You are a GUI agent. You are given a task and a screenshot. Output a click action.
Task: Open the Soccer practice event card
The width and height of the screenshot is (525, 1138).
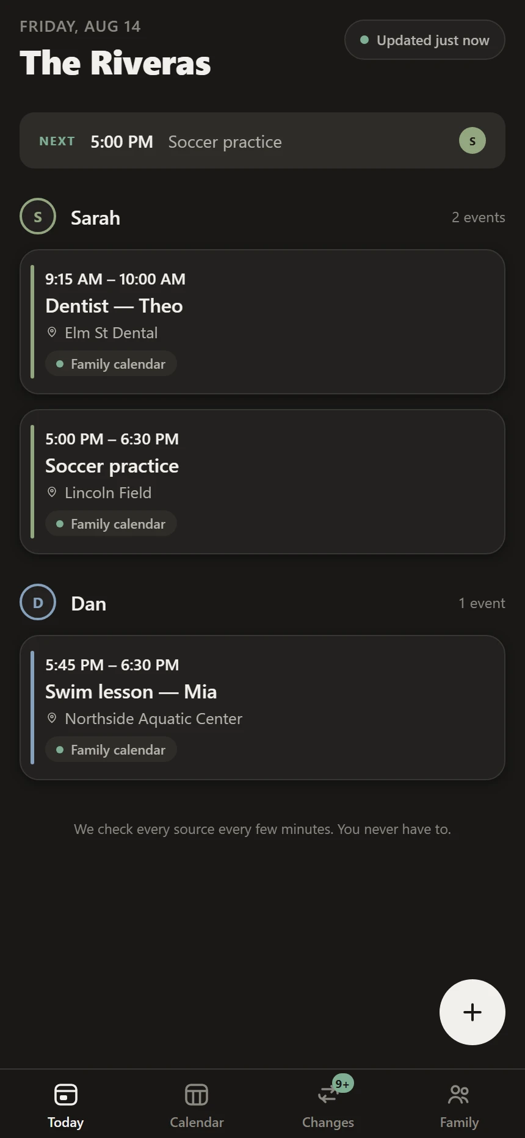[262, 482]
